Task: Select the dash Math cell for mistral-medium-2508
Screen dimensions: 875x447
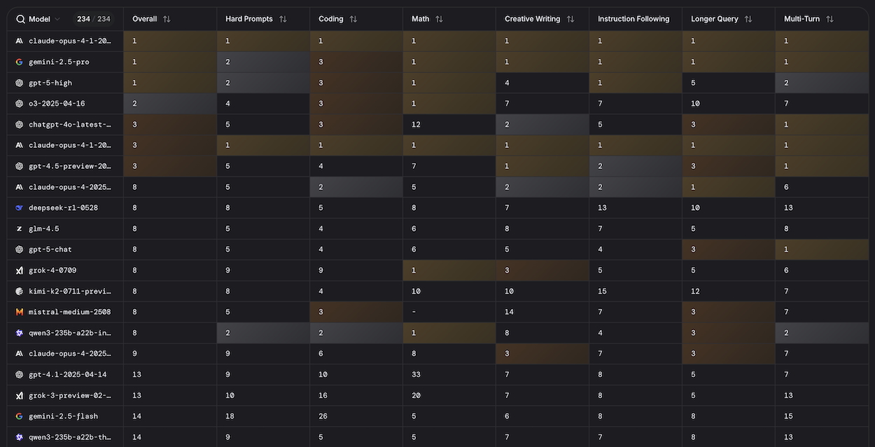Action: pos(416,312)
